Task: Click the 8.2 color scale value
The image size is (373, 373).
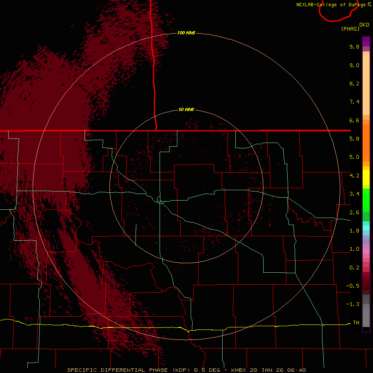Action: [354, 83]
